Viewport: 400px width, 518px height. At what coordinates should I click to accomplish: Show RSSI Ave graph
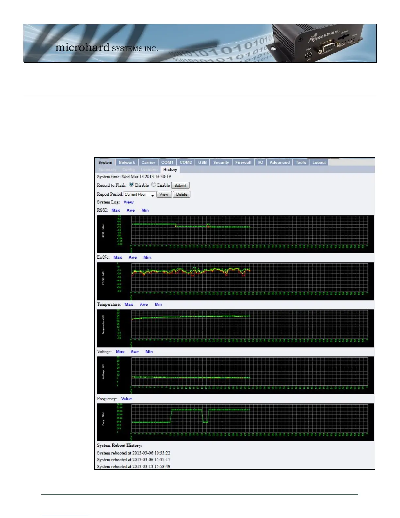point(131,210)
